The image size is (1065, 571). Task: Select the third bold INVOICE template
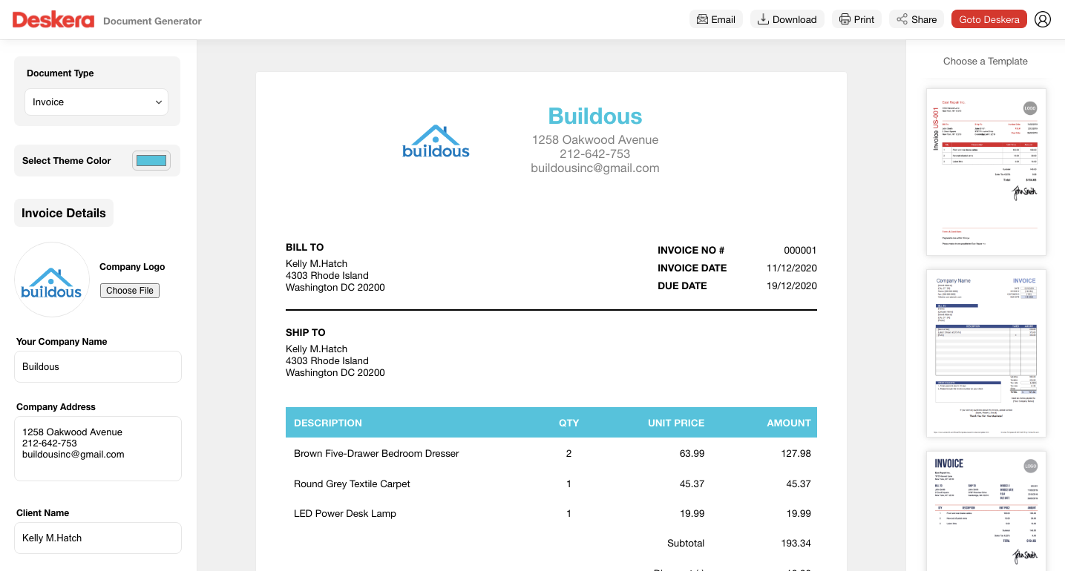(x=986, y=510)
